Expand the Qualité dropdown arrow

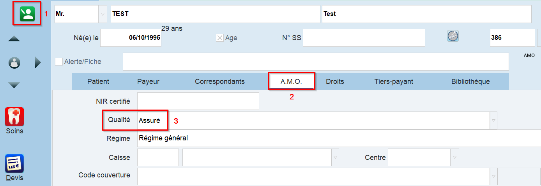[x=493, y=120]
